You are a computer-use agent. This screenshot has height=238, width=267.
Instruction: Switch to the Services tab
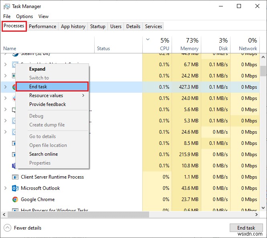(x=154, y=26)
